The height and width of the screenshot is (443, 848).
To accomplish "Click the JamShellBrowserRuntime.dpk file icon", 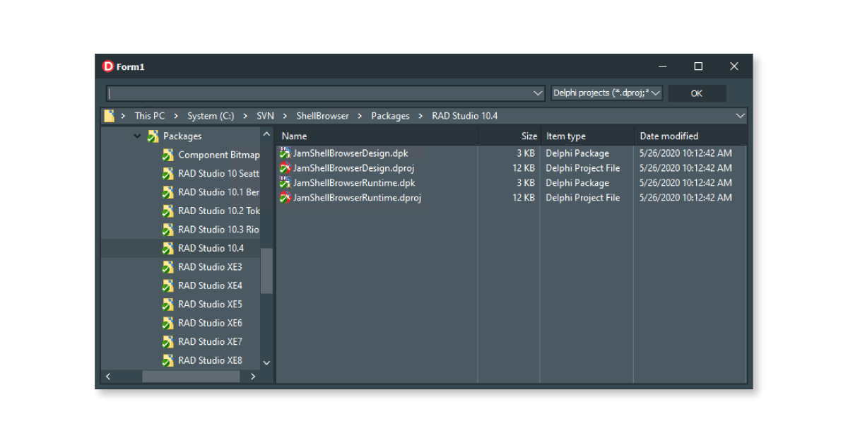I will coord(285,183).
